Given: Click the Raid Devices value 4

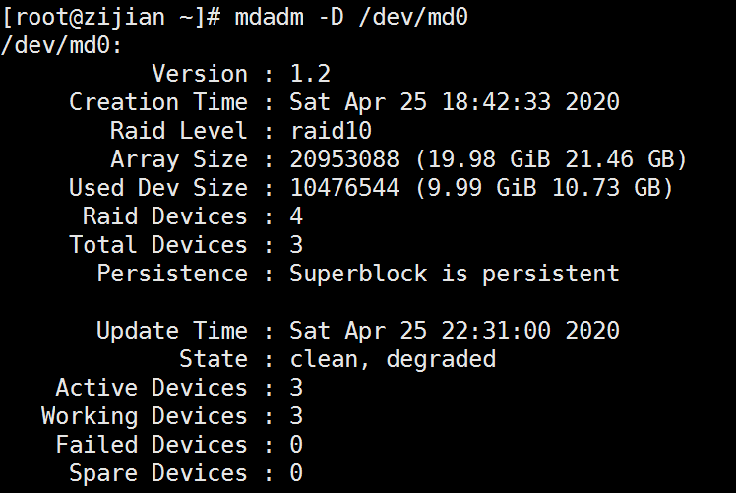Looking at the screenshot, I should 296,216.
